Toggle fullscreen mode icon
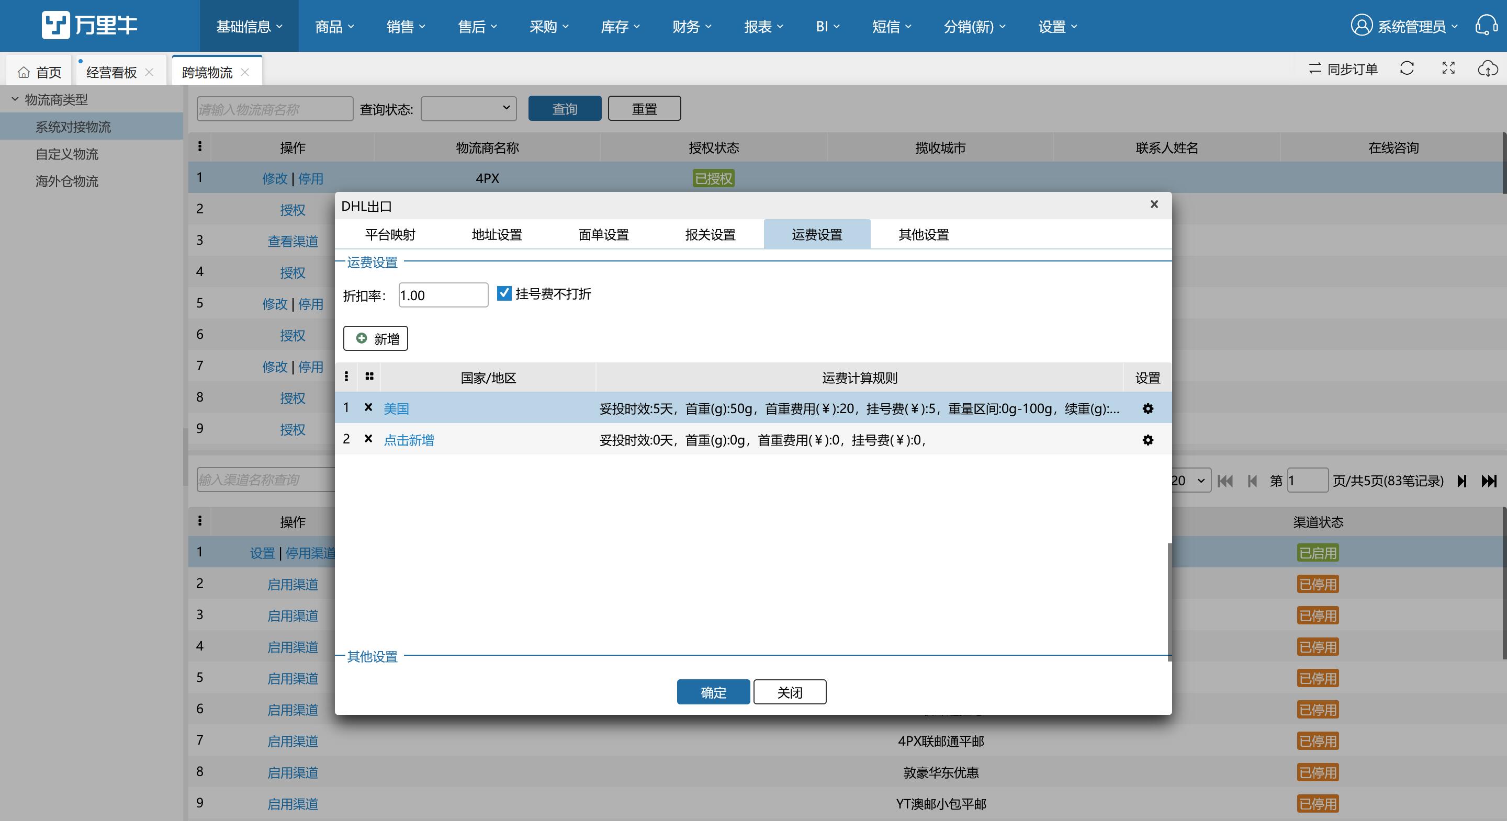The image size is (1507, 821). coord(1448,69)
